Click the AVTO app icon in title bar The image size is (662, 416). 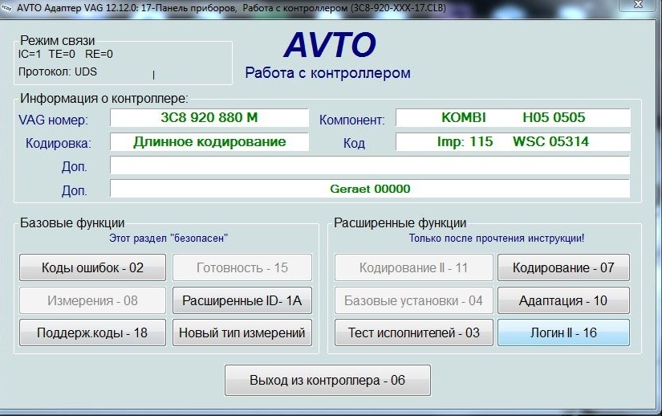[6, 7]
